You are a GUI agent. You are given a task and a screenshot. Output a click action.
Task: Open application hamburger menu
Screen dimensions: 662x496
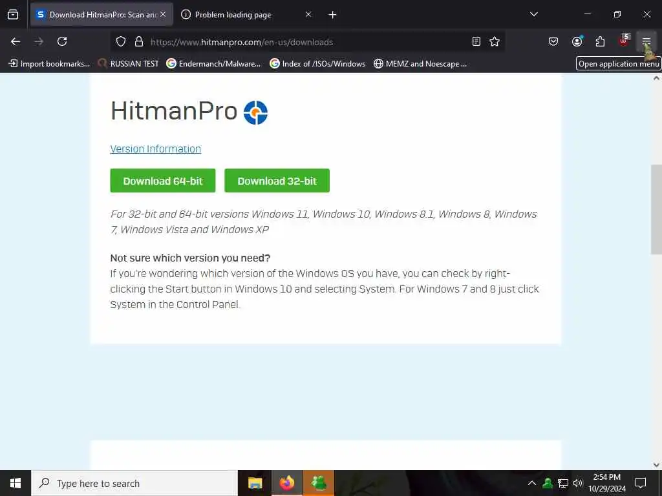tap(646, 41)
